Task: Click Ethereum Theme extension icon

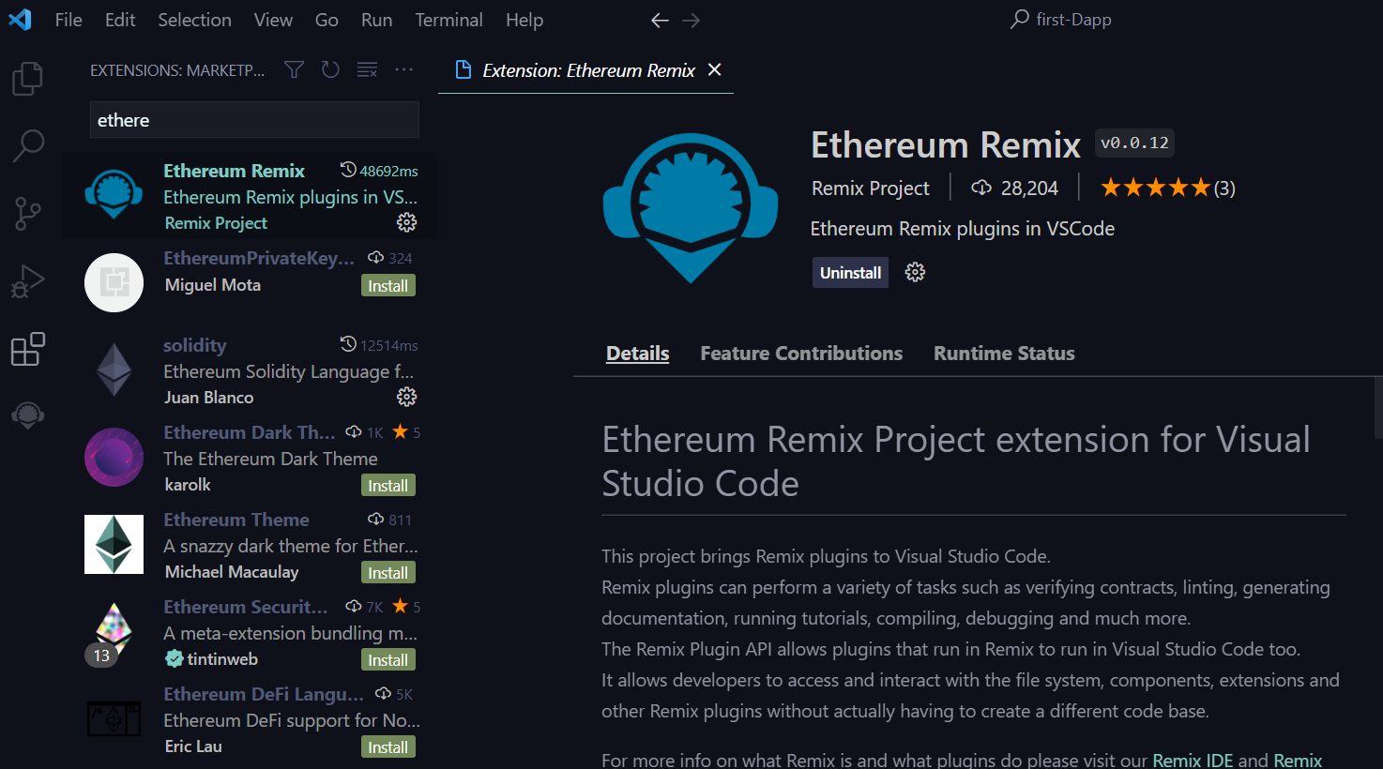Action: tap(114, 544)
